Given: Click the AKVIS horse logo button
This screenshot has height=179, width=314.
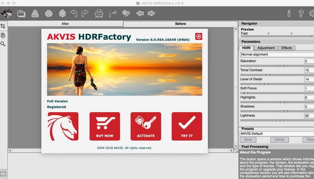Looking at the screenshot, I should click(x=63, y=126).
